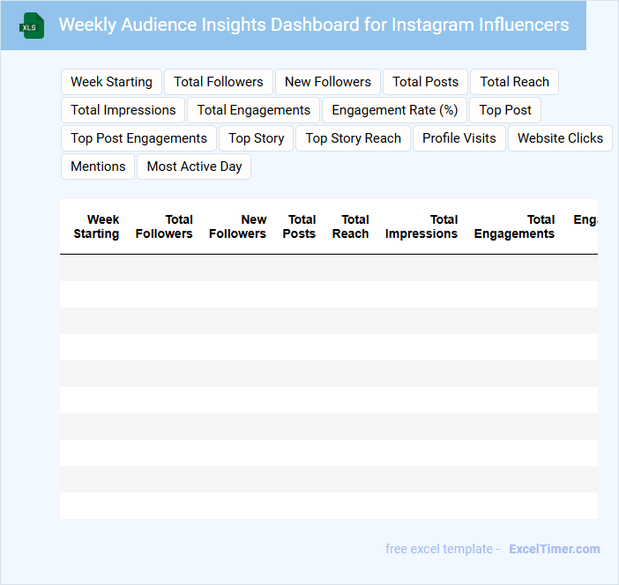This screenshot has width=619, height=585.
Task: Select the Engagement Rate (%) tag
Action: [394, 110]
